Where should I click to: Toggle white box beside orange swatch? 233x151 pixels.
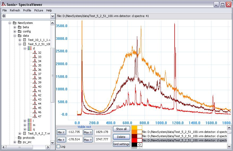point(140,132)
